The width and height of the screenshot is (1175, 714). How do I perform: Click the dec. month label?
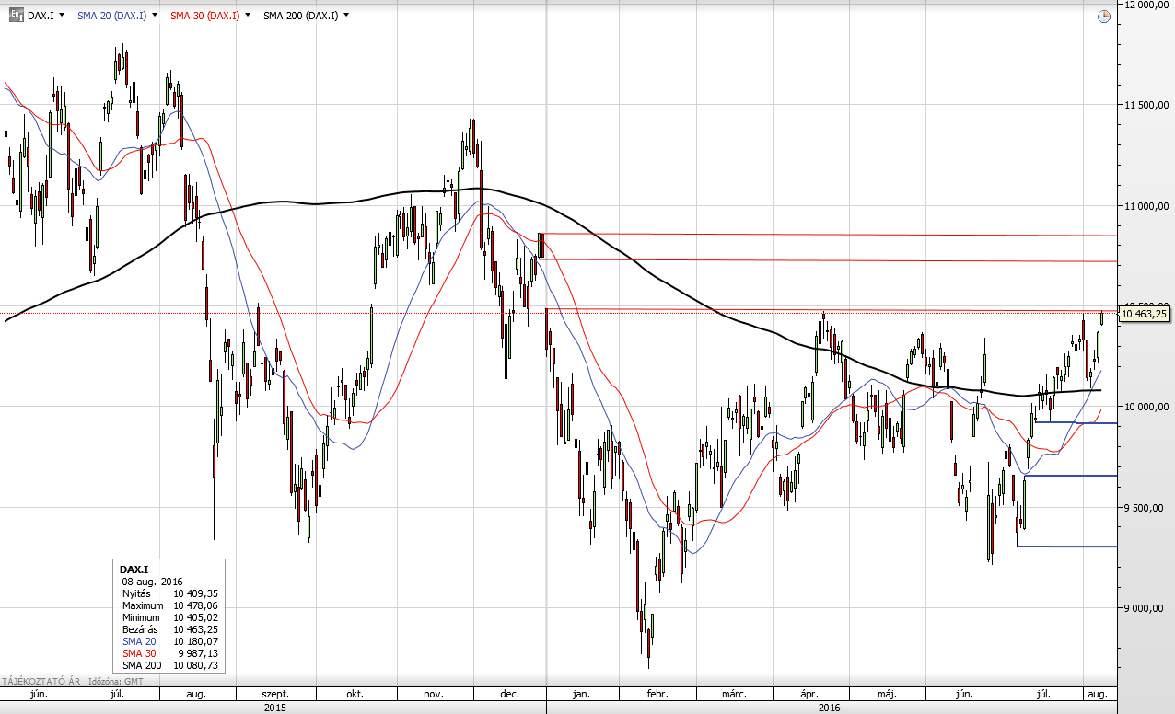point(511,694)
